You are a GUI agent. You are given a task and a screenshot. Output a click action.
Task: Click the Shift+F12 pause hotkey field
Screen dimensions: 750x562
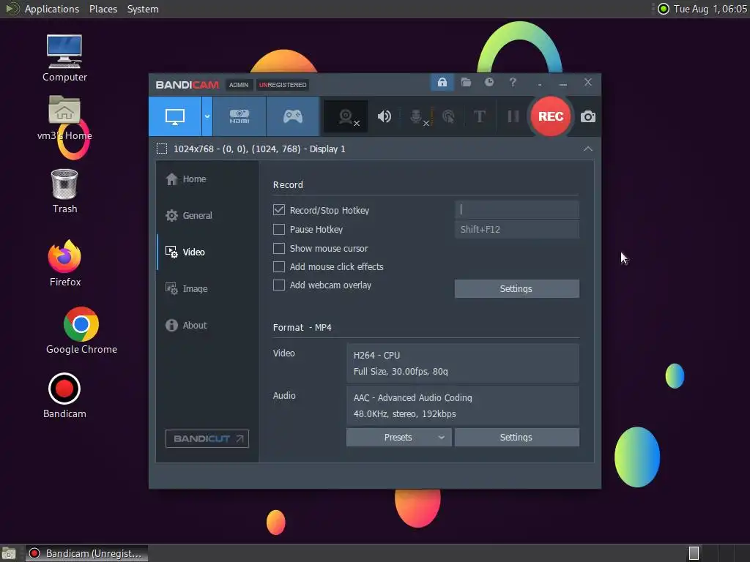click(x=516, y=229)
